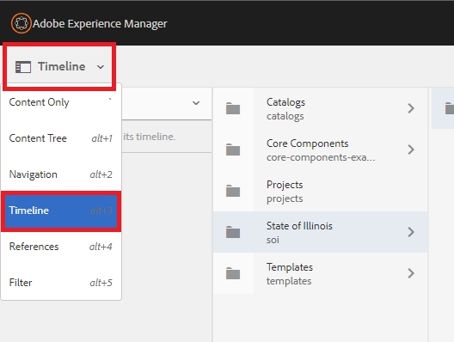Expand the Catalogs row chevron
The image size is (454, 342).
tap(411, 108)
